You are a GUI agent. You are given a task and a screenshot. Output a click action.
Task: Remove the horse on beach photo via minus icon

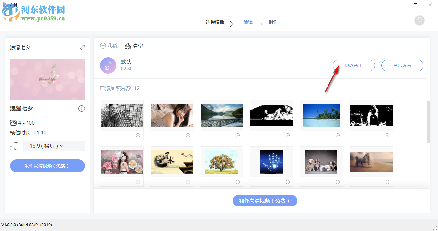387,182
